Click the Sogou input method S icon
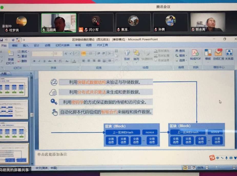This screenshot has height=176, width=237. click(212, 158)
